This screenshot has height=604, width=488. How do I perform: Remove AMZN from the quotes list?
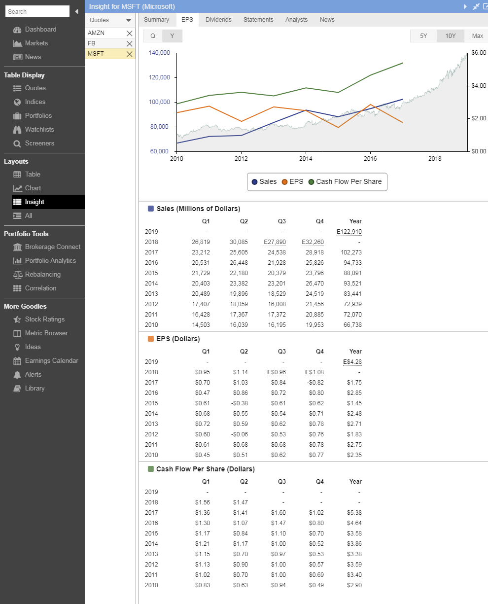[130, 33]
